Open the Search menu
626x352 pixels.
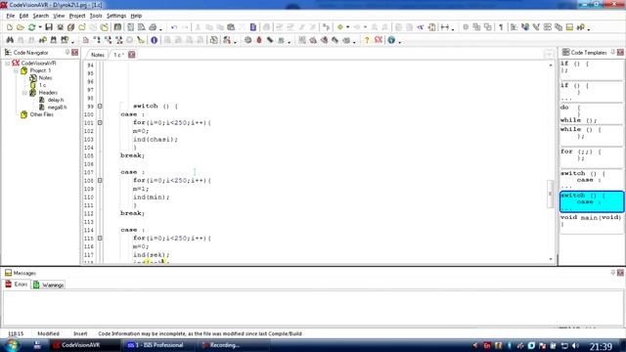click(41, 16)
